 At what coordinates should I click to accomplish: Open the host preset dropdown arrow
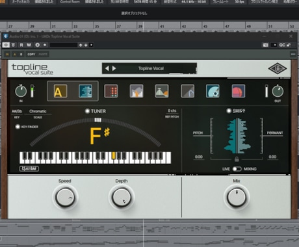[x=91, y=45]
